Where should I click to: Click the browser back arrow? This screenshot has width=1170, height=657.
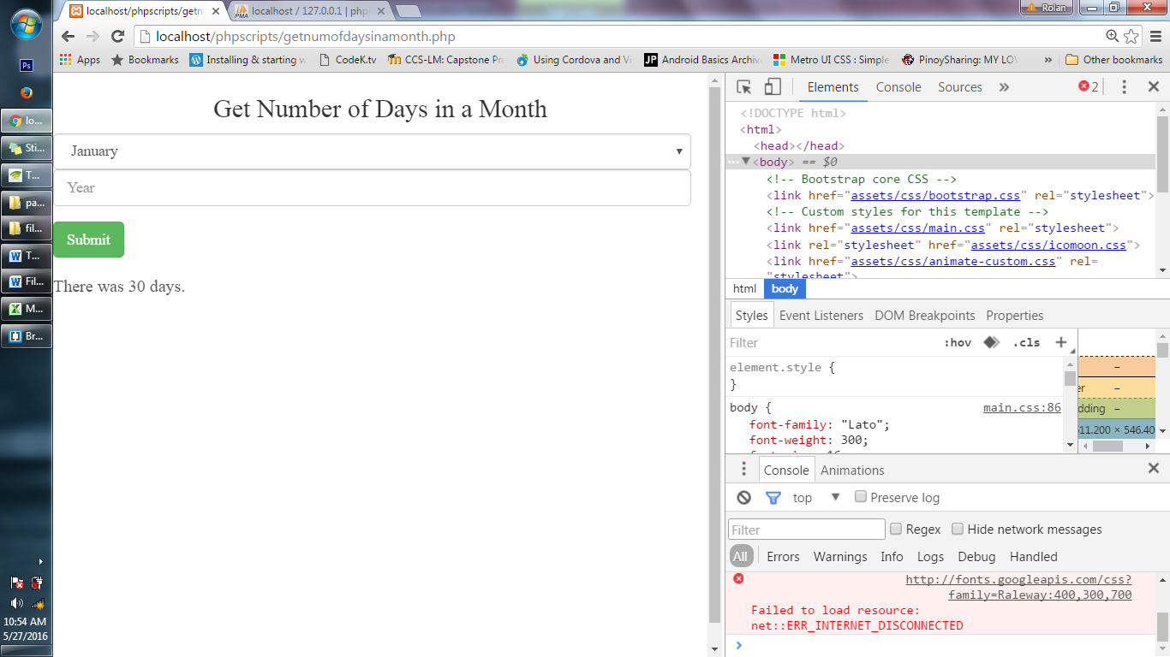[69, 37]
